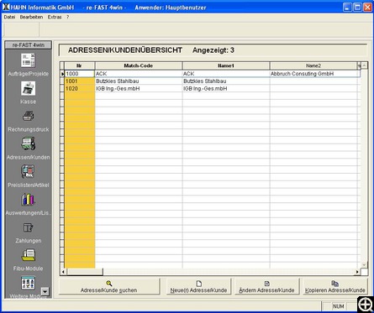Click Name2 cell Abbruch Consulting GmbH
This screenshot has height=313, width=374.
pos(313,74)
